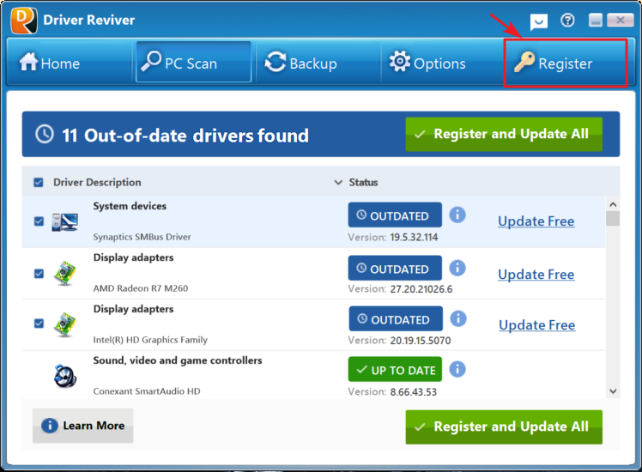The image size is (642, 472).
Task: Close the Driver Reviver window
Action: [x=621, y=20]
